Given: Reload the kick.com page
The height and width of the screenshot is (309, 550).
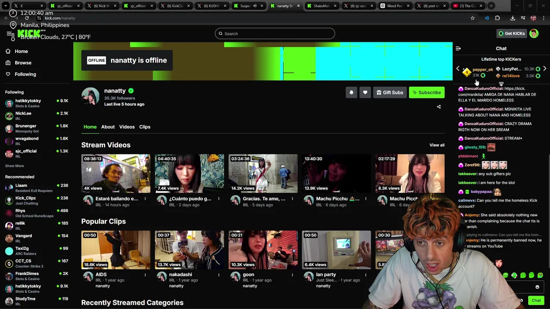Looking at the screenshot, I should click(27, 18).
